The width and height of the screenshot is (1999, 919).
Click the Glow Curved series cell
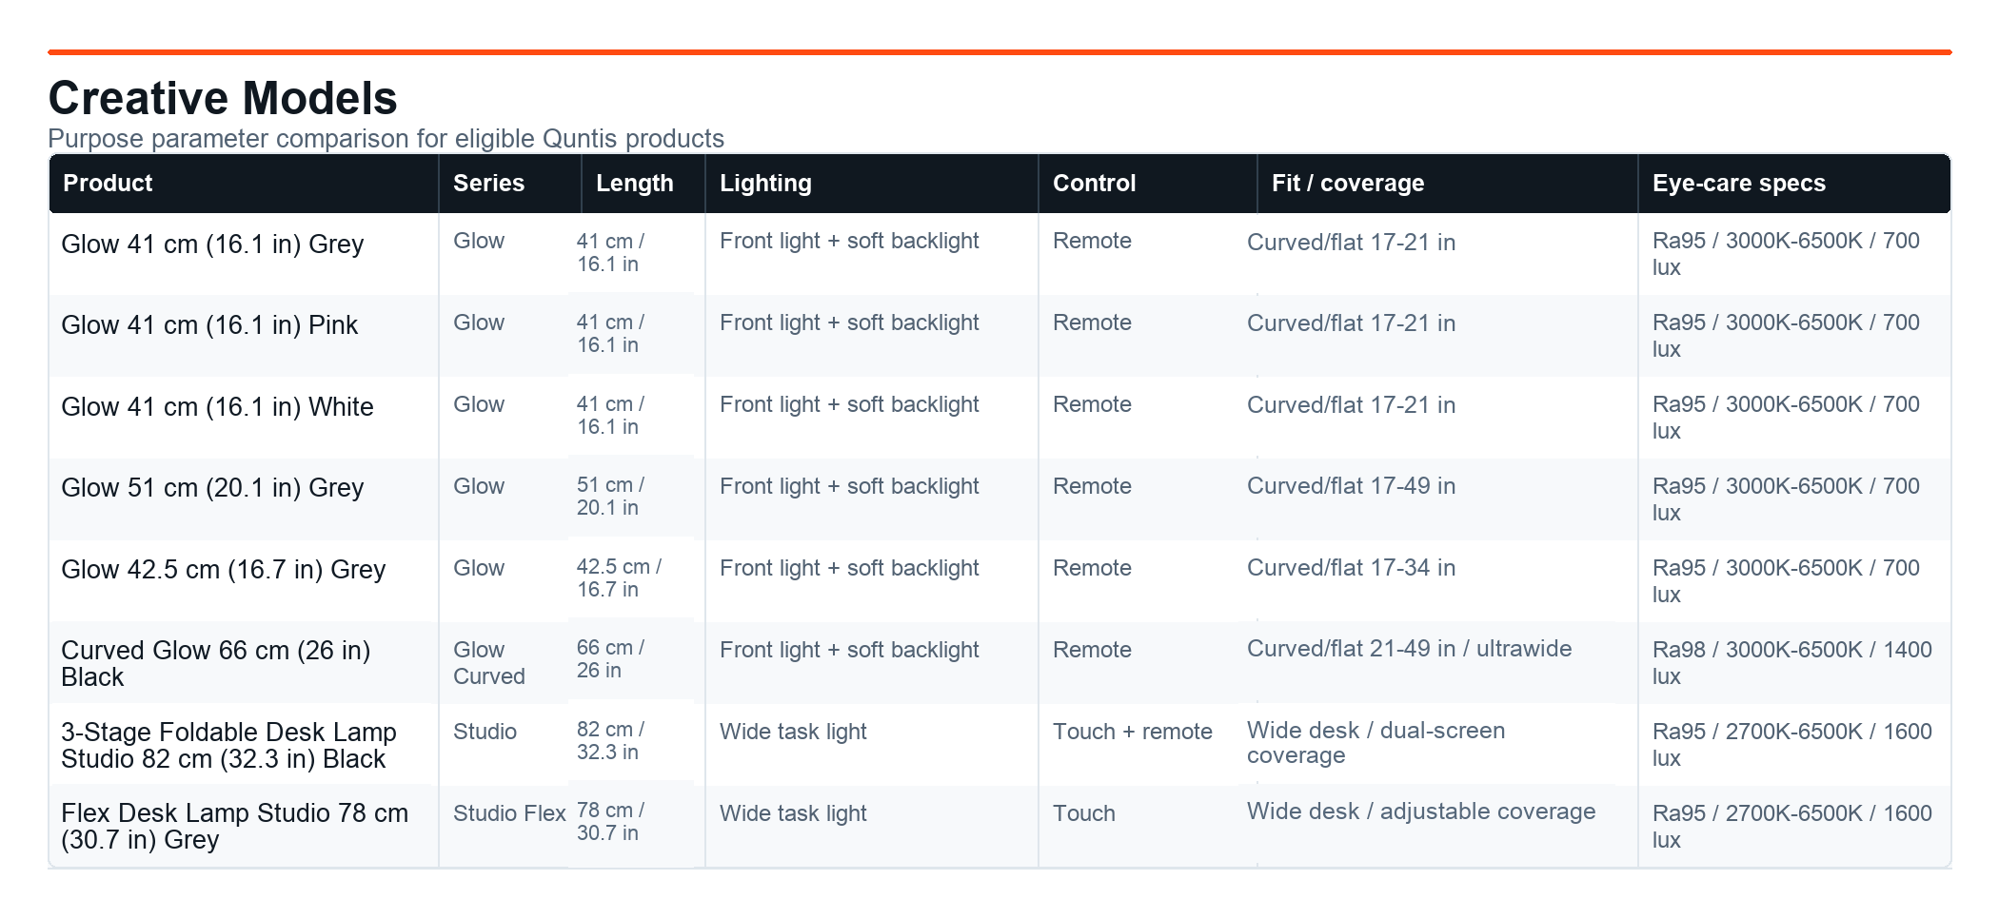[489, 663]
